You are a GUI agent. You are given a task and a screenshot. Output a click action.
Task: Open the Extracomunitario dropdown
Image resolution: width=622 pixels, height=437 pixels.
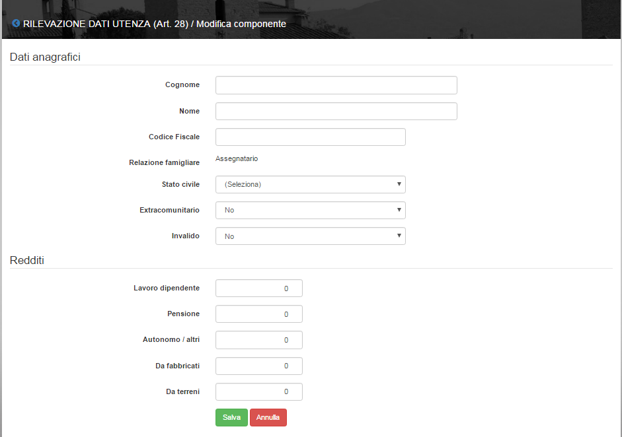pos(310,211)
